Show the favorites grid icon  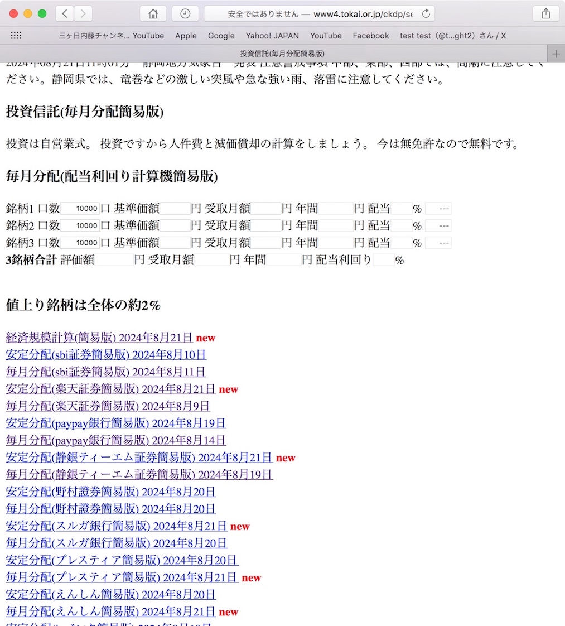[x=16, y=36]
